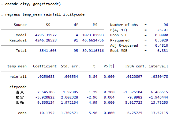This screenshot has height=122, width=172.
Task: Click the Coefficient column header
Action: point(45,66)
